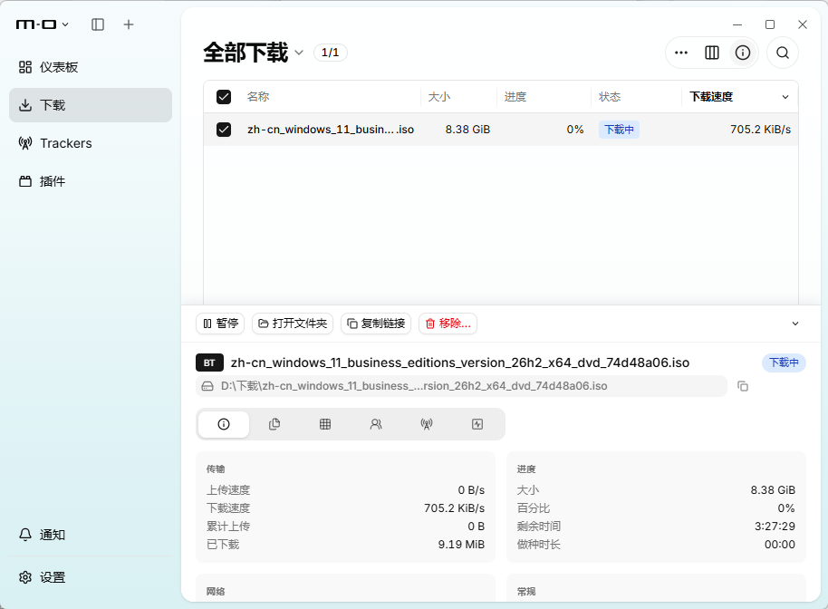Click the BT type badge
The width and height of the screenshot is (828, 609).
(x=209, y=362)
